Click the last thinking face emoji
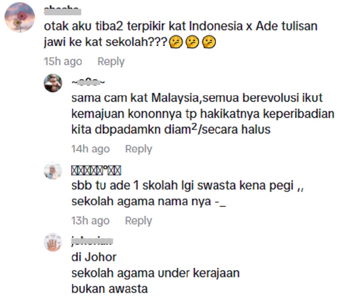Image resolution: width=345 pixels, height=299 pixels. (x=209, y=42)
